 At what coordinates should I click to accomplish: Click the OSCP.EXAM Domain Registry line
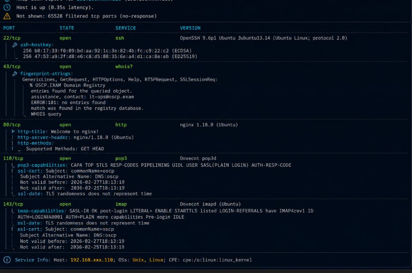click(68, 85)
